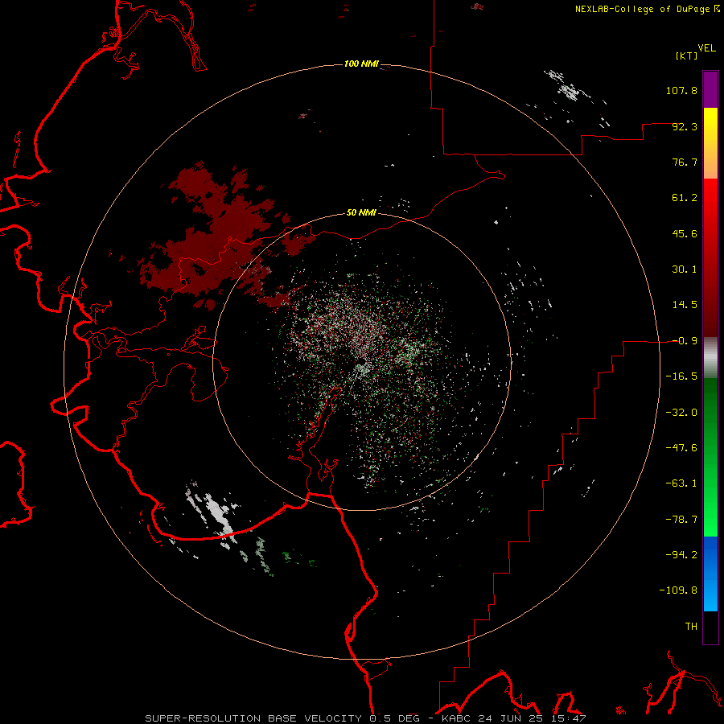Click the 76.7 velocity scale value

(x=685, y=162)
